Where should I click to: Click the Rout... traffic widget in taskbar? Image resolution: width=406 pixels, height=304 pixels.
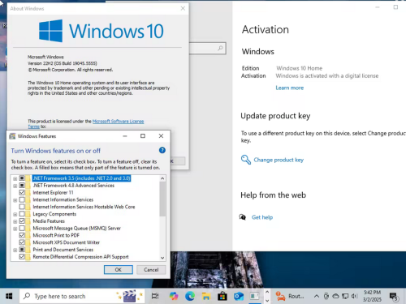coord(290,296)
